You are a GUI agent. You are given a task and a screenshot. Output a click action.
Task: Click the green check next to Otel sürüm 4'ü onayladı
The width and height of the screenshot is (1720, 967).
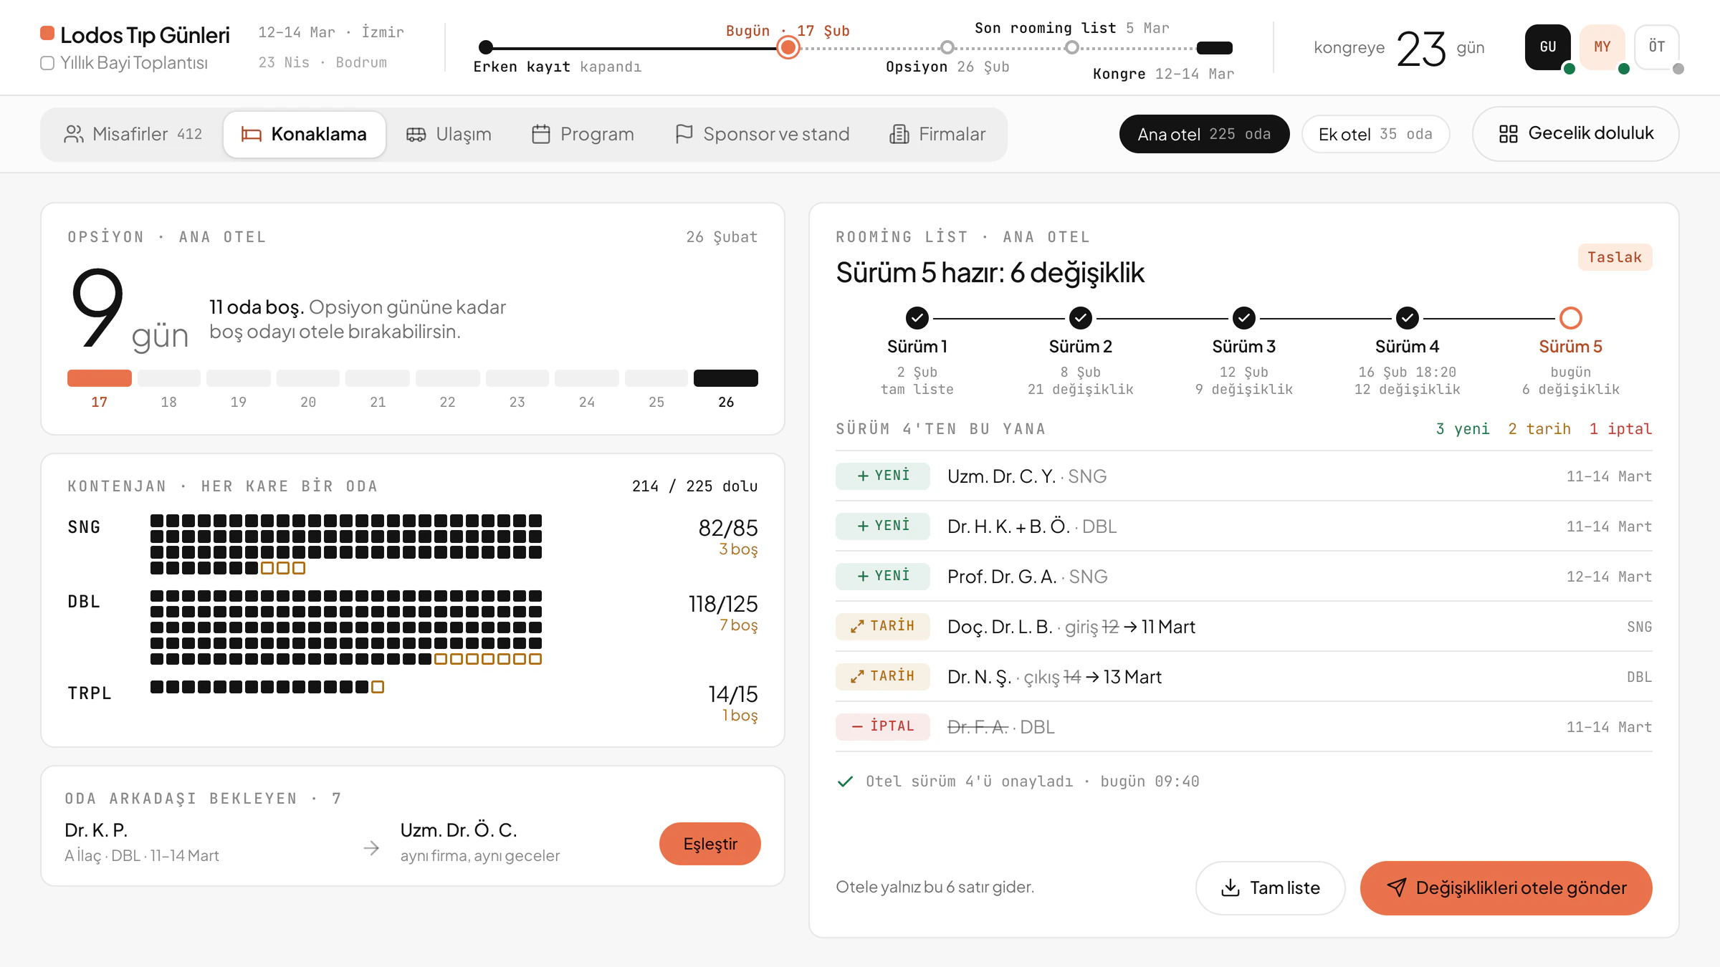846,781
